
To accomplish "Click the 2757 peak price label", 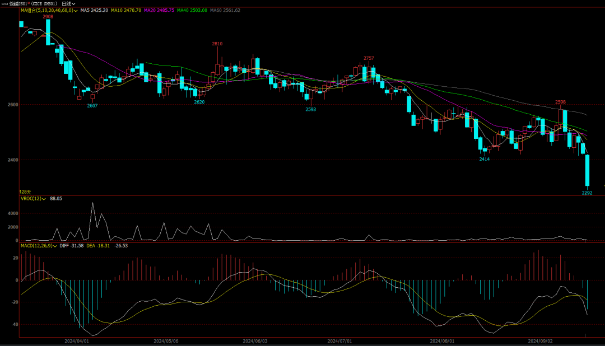I will 369,58.
